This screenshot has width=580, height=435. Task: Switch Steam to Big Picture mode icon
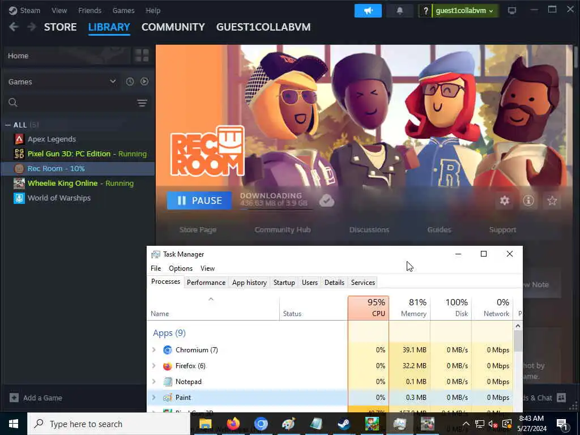point(512,11)
